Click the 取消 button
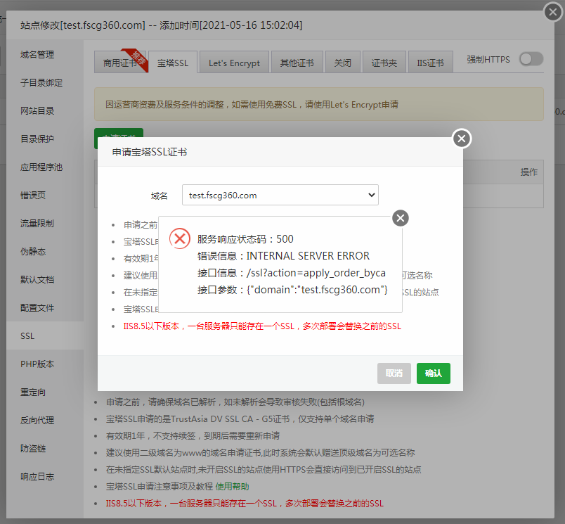 [394, 373]
